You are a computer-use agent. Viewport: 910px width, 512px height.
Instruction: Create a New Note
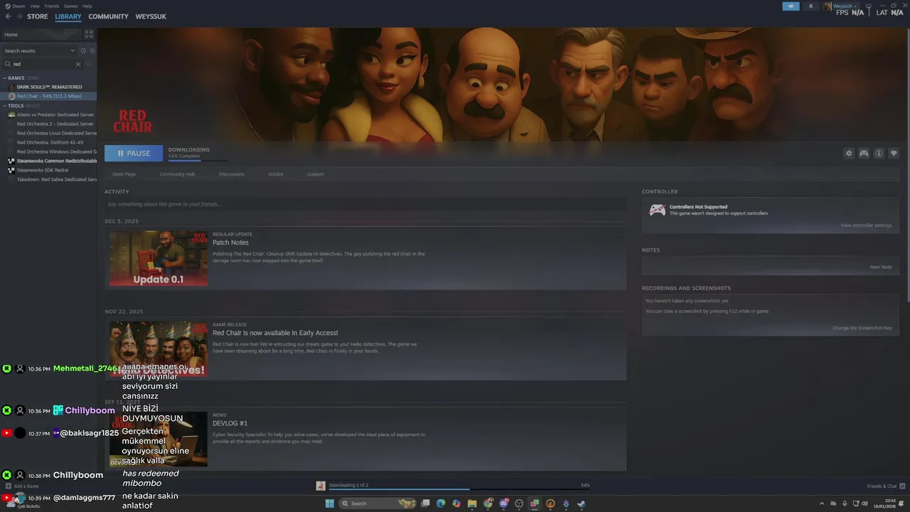point(881,267)
